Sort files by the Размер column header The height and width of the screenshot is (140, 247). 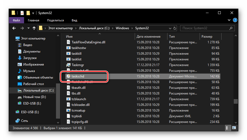click(207, 37)
